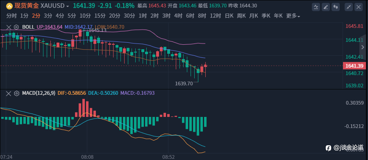
Task: Click the 0.30359 MACD axis label
Action: 354,103
